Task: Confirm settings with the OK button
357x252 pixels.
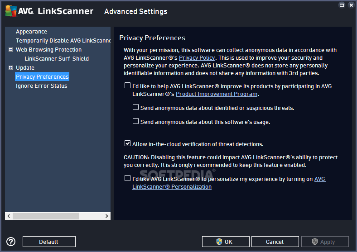Action: pos(226,242)
